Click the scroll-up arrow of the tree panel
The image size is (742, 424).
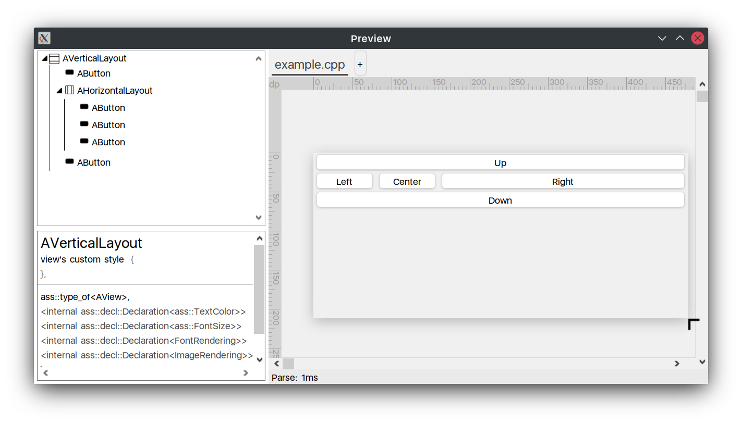259,59
